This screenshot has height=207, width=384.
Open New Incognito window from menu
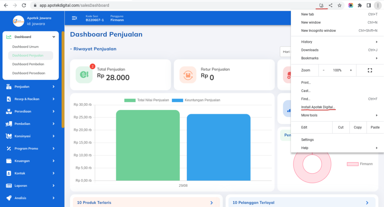pyautogui.click(x=318, y=31)
